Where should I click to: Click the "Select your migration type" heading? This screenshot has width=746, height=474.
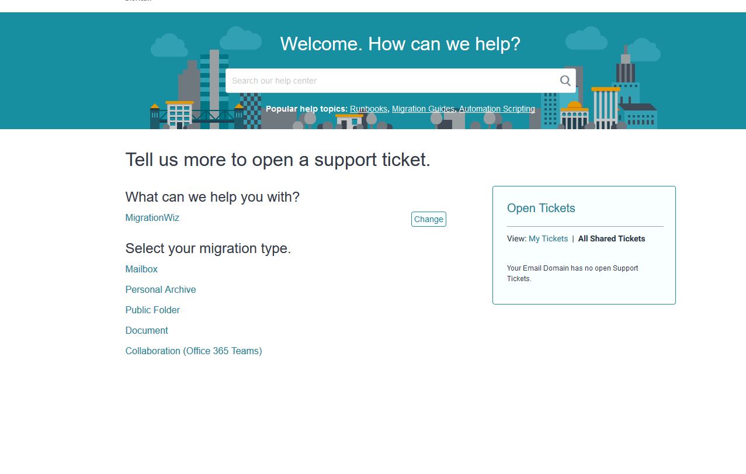tap(208, 249)
